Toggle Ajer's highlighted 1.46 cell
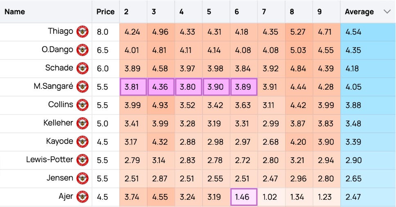The image size is (396, 207). click(244, 197)
